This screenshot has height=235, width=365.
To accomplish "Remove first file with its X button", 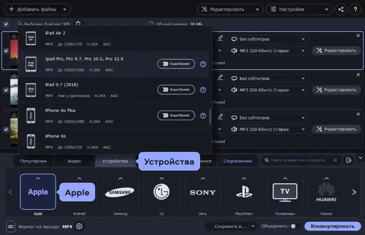I will (358, 35).
